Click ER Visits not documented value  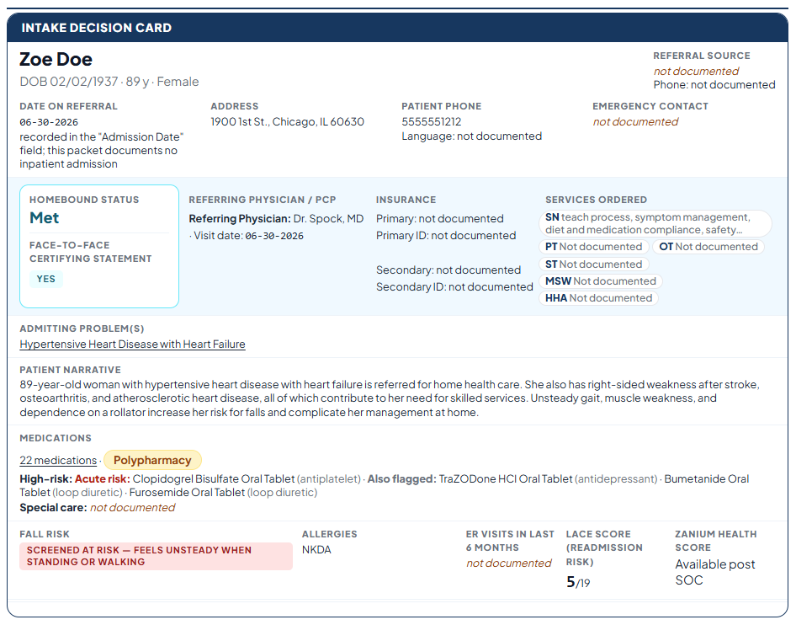click(x=509, y=564)
